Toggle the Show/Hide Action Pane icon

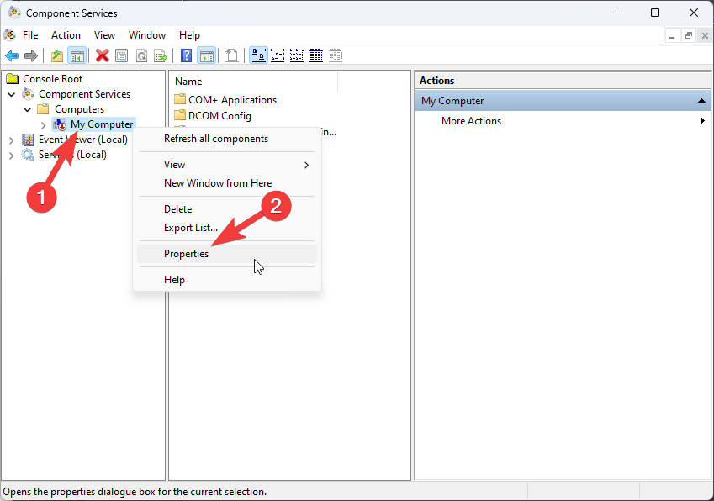pyautogui.click(x=207, y=55)
